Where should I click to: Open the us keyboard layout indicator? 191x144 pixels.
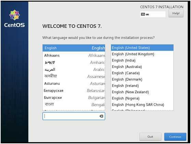(x=153, y=14)
